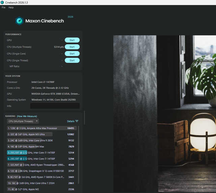Click the RANKING section header
Viewport: 216px width, 193px height.
tap(10, 116)
